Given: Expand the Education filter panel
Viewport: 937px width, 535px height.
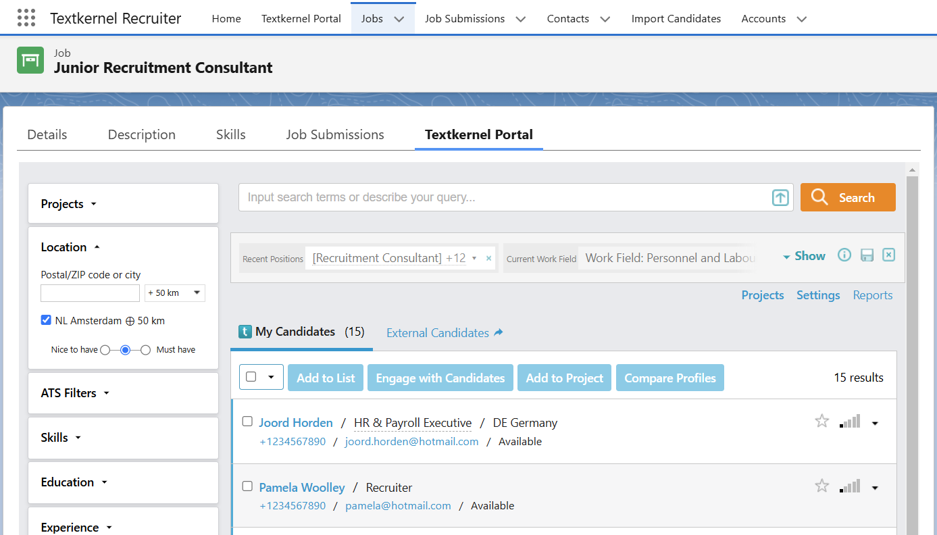Looking at the screenshot, I should [x=123, y=482].
